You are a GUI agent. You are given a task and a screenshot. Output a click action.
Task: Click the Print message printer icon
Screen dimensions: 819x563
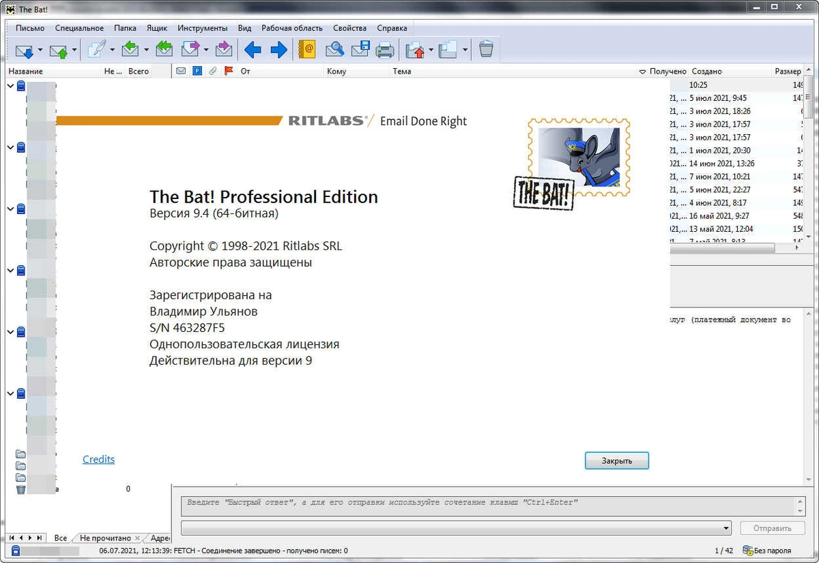(385, 50)
